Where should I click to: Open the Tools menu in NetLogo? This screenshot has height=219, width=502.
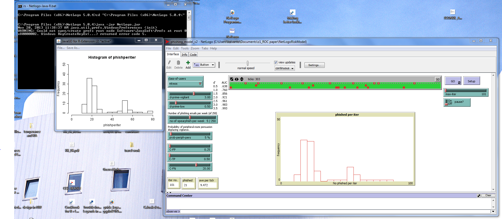[185, 48]
